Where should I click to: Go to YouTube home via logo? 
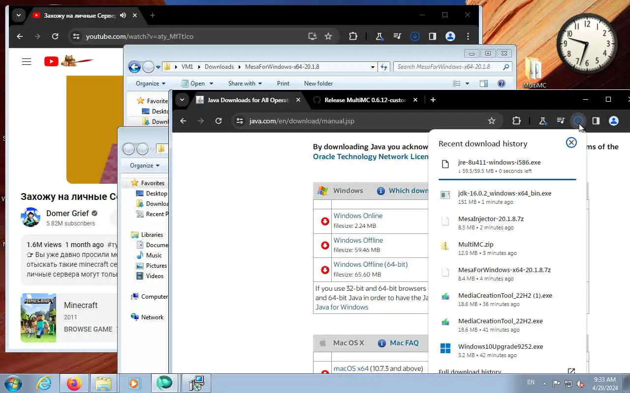[x=51, y=61]
